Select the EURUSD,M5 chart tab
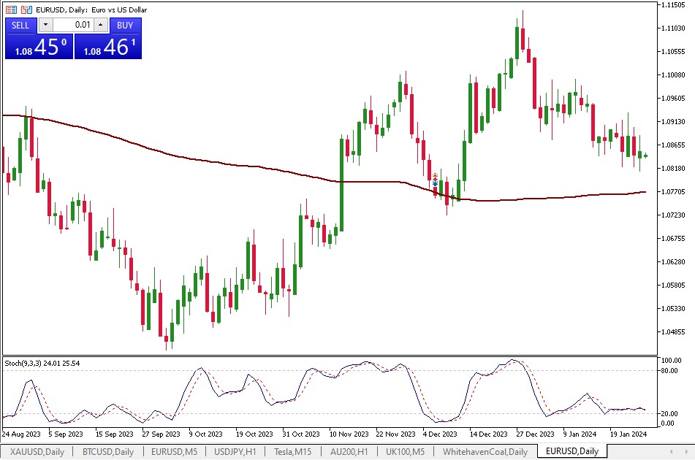Screen dimensions: 695x460 (174, 452)
